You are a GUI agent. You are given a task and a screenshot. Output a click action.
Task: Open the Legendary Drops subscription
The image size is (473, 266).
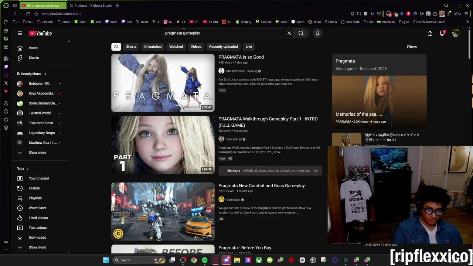41,133
